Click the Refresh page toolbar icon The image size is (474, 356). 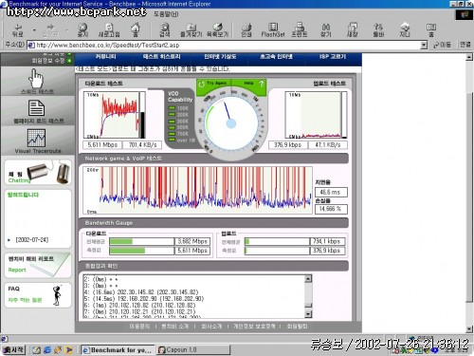pos(109,29)
